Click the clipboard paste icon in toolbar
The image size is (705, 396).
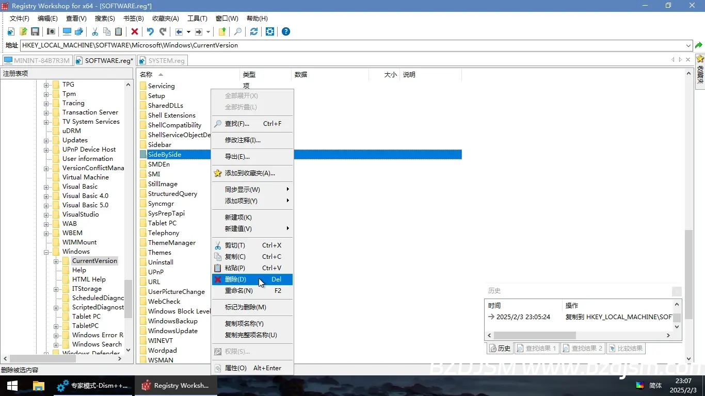tap(119, 31)
